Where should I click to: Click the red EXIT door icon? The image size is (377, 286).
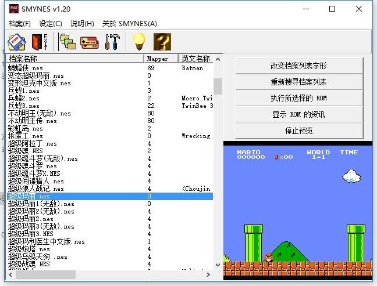(x=40, y=42)
